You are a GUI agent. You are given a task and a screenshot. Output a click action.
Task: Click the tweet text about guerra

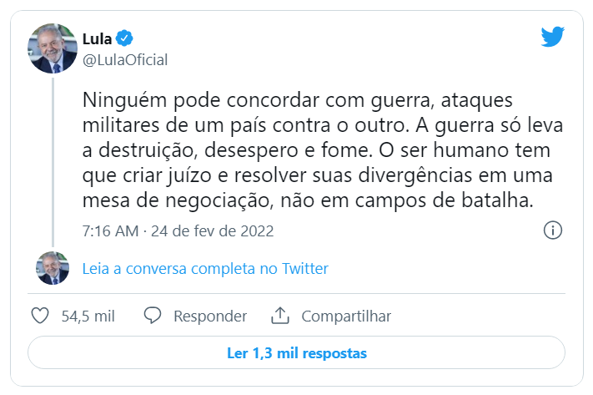pyautogui.click(x=323, y=150)
